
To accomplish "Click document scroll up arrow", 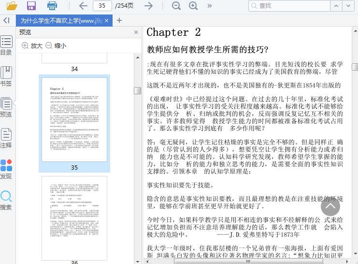I will [x=355, y=31].
